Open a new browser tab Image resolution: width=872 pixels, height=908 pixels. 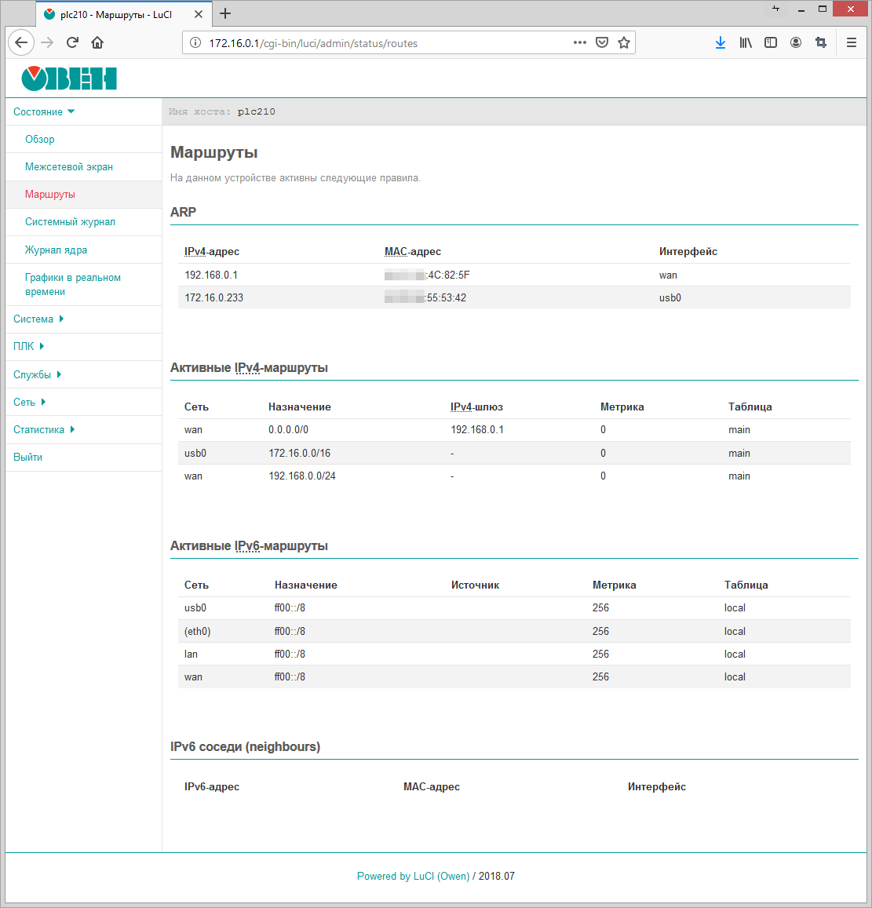[225, 13]
